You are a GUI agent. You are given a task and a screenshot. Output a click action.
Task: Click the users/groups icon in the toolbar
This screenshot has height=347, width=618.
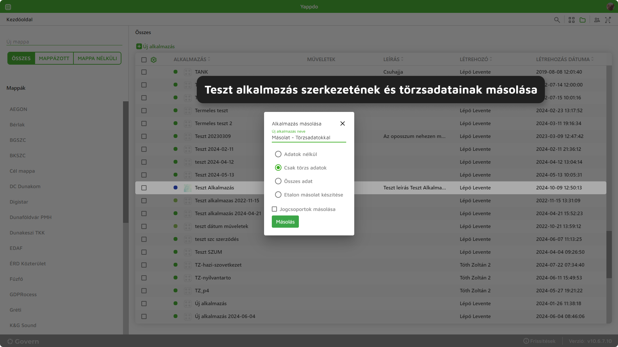point(597,20)
